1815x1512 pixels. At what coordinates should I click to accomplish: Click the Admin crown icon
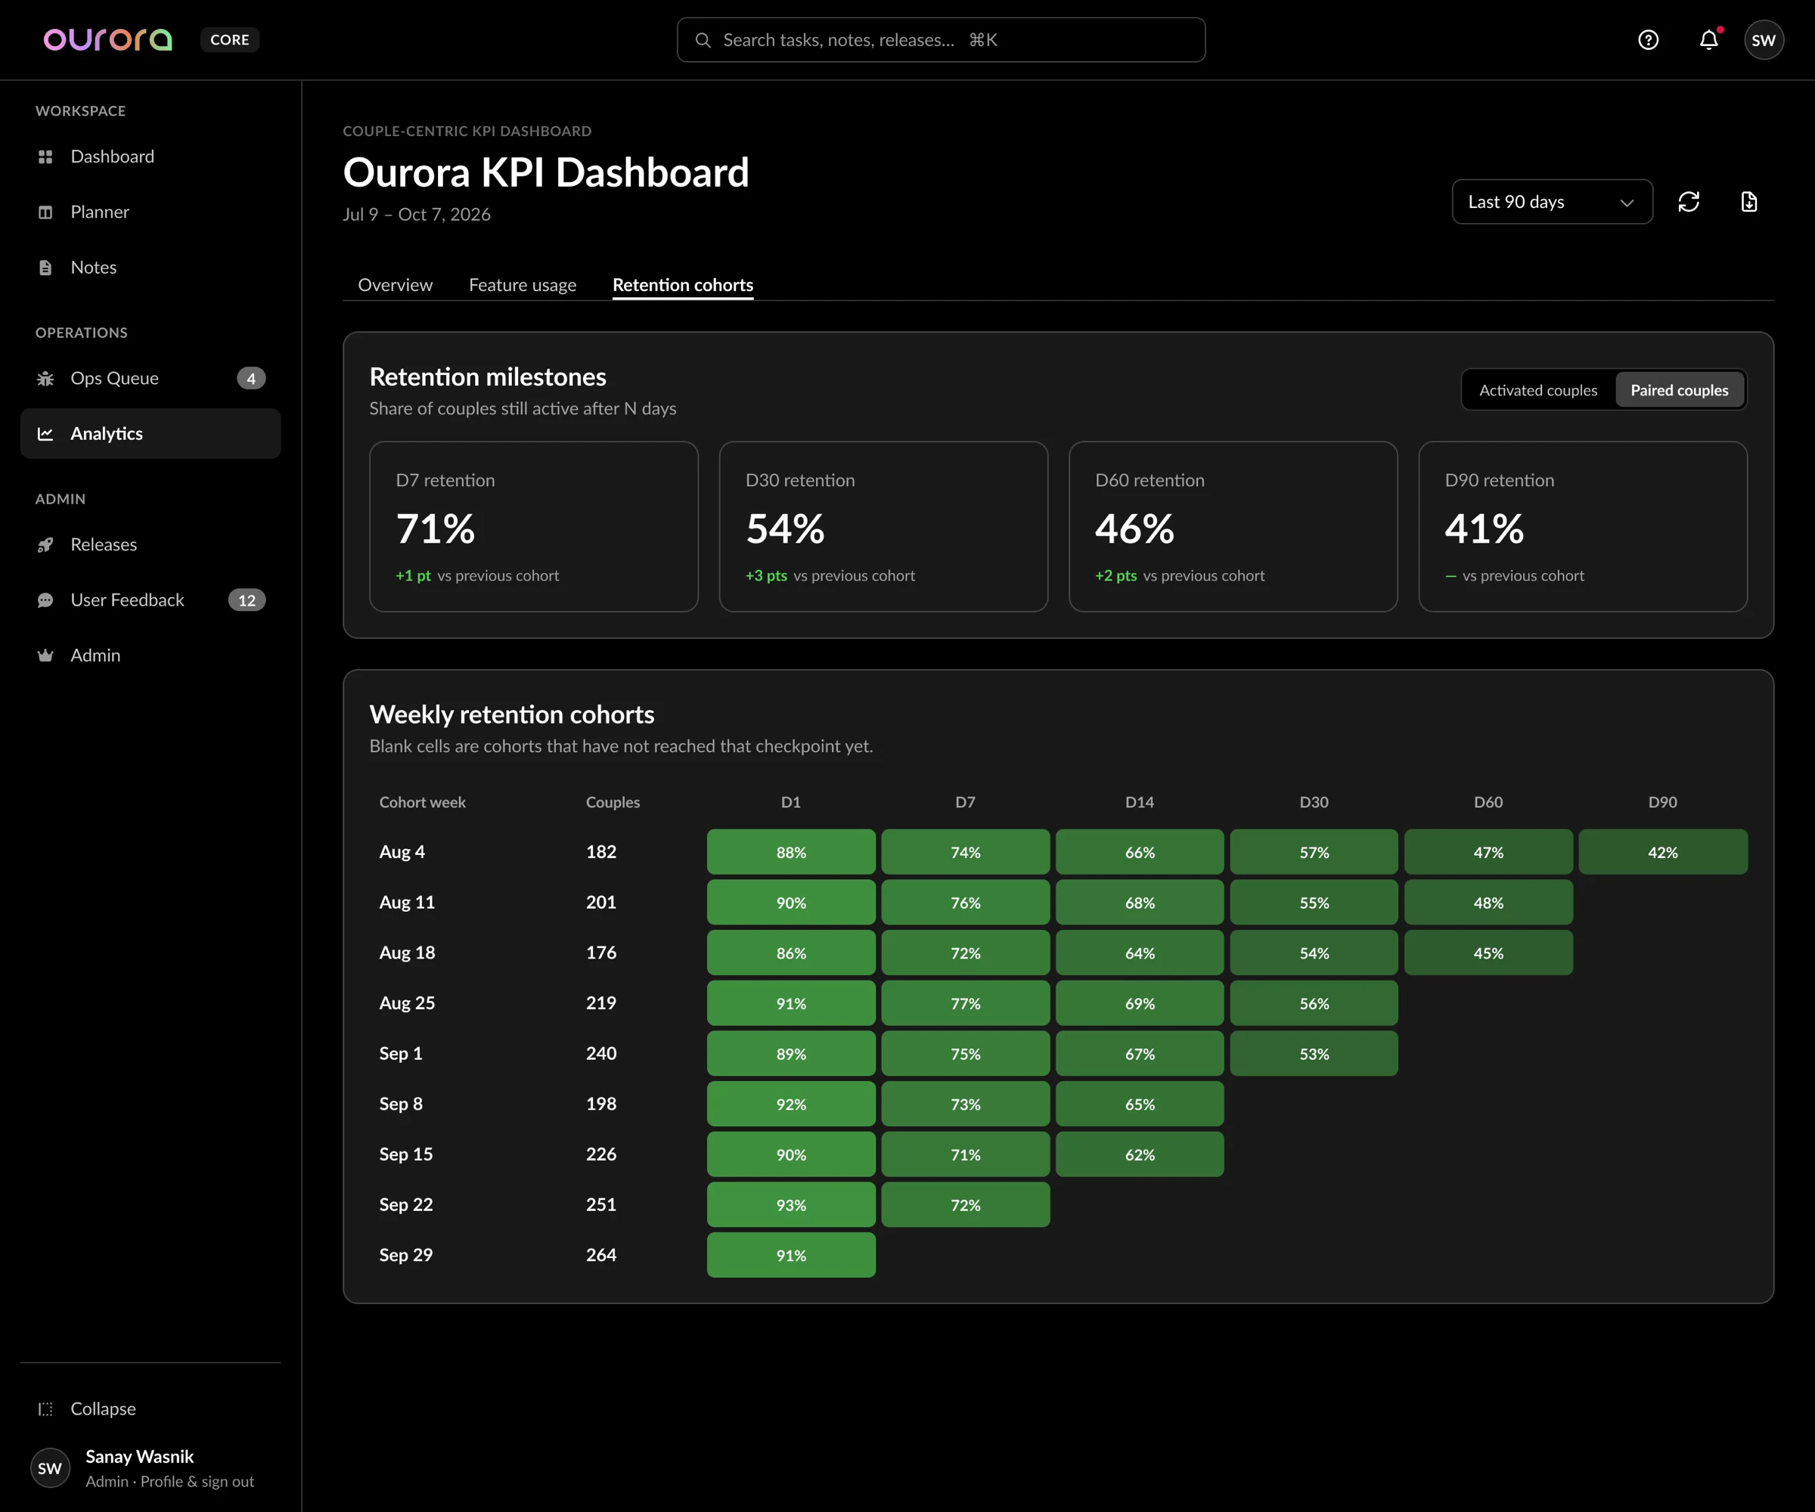coord(46,655)
